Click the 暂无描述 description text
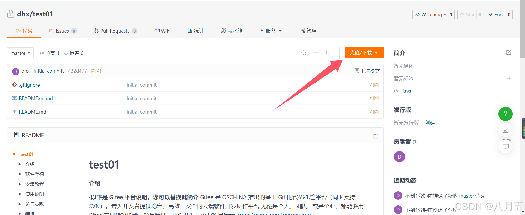This screenshot has width=525, height=215. pos(403,66)
